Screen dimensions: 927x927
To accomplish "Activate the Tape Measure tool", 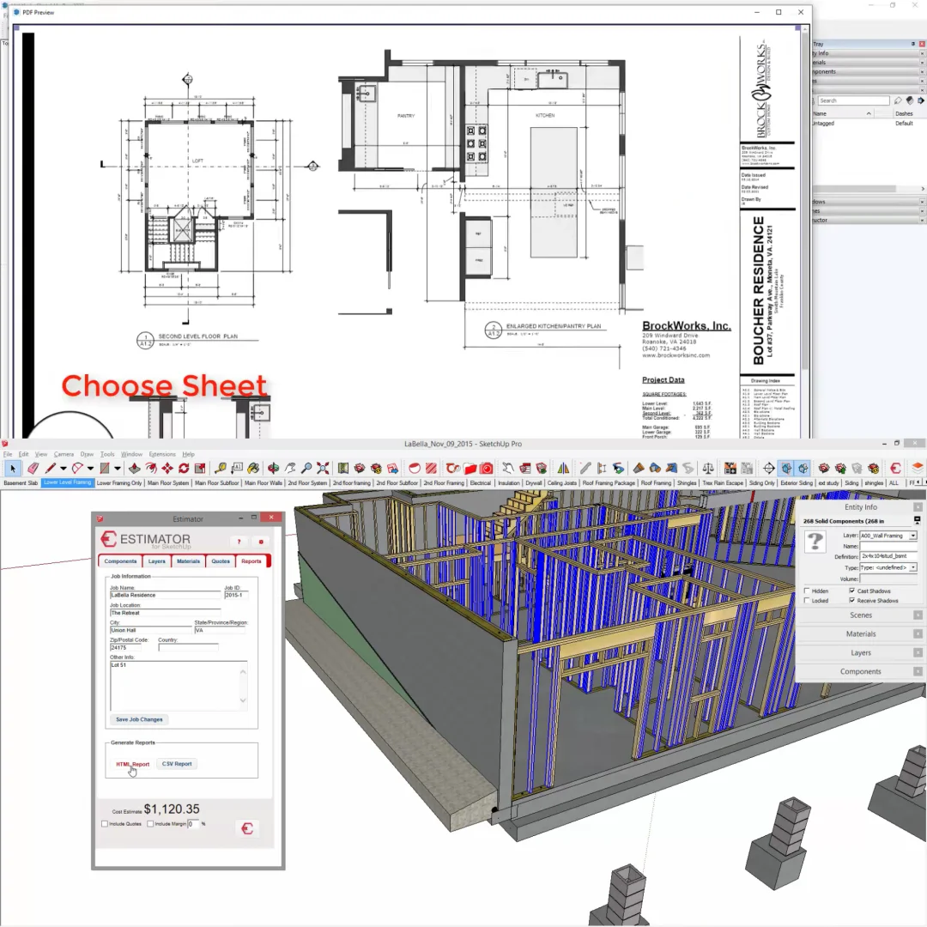I will pos(221,469).
